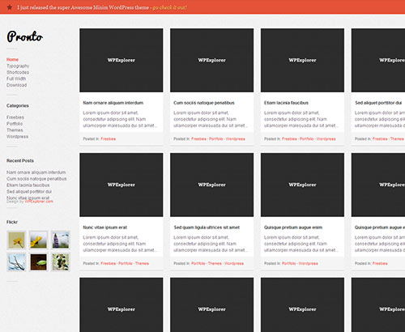This screenshot has height=332, width=405.
Task: Select the Freebies category in the sidebar
Action: [x=15, y=117]
